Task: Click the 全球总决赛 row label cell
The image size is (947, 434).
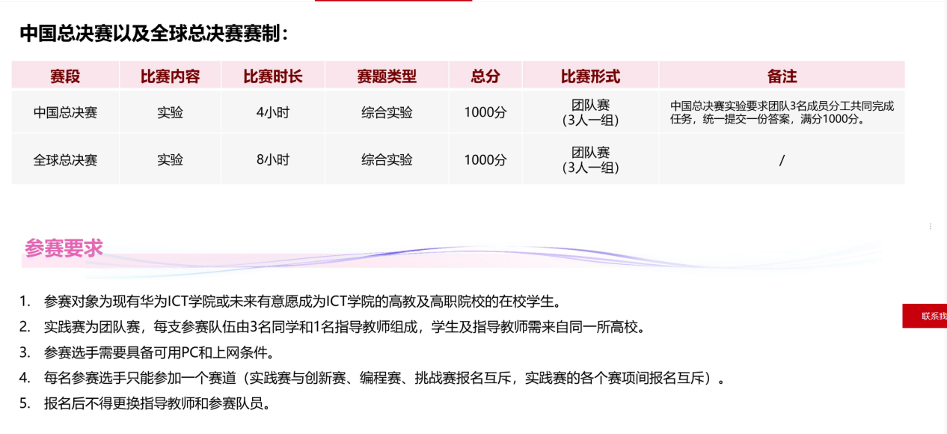Action: 65,159
